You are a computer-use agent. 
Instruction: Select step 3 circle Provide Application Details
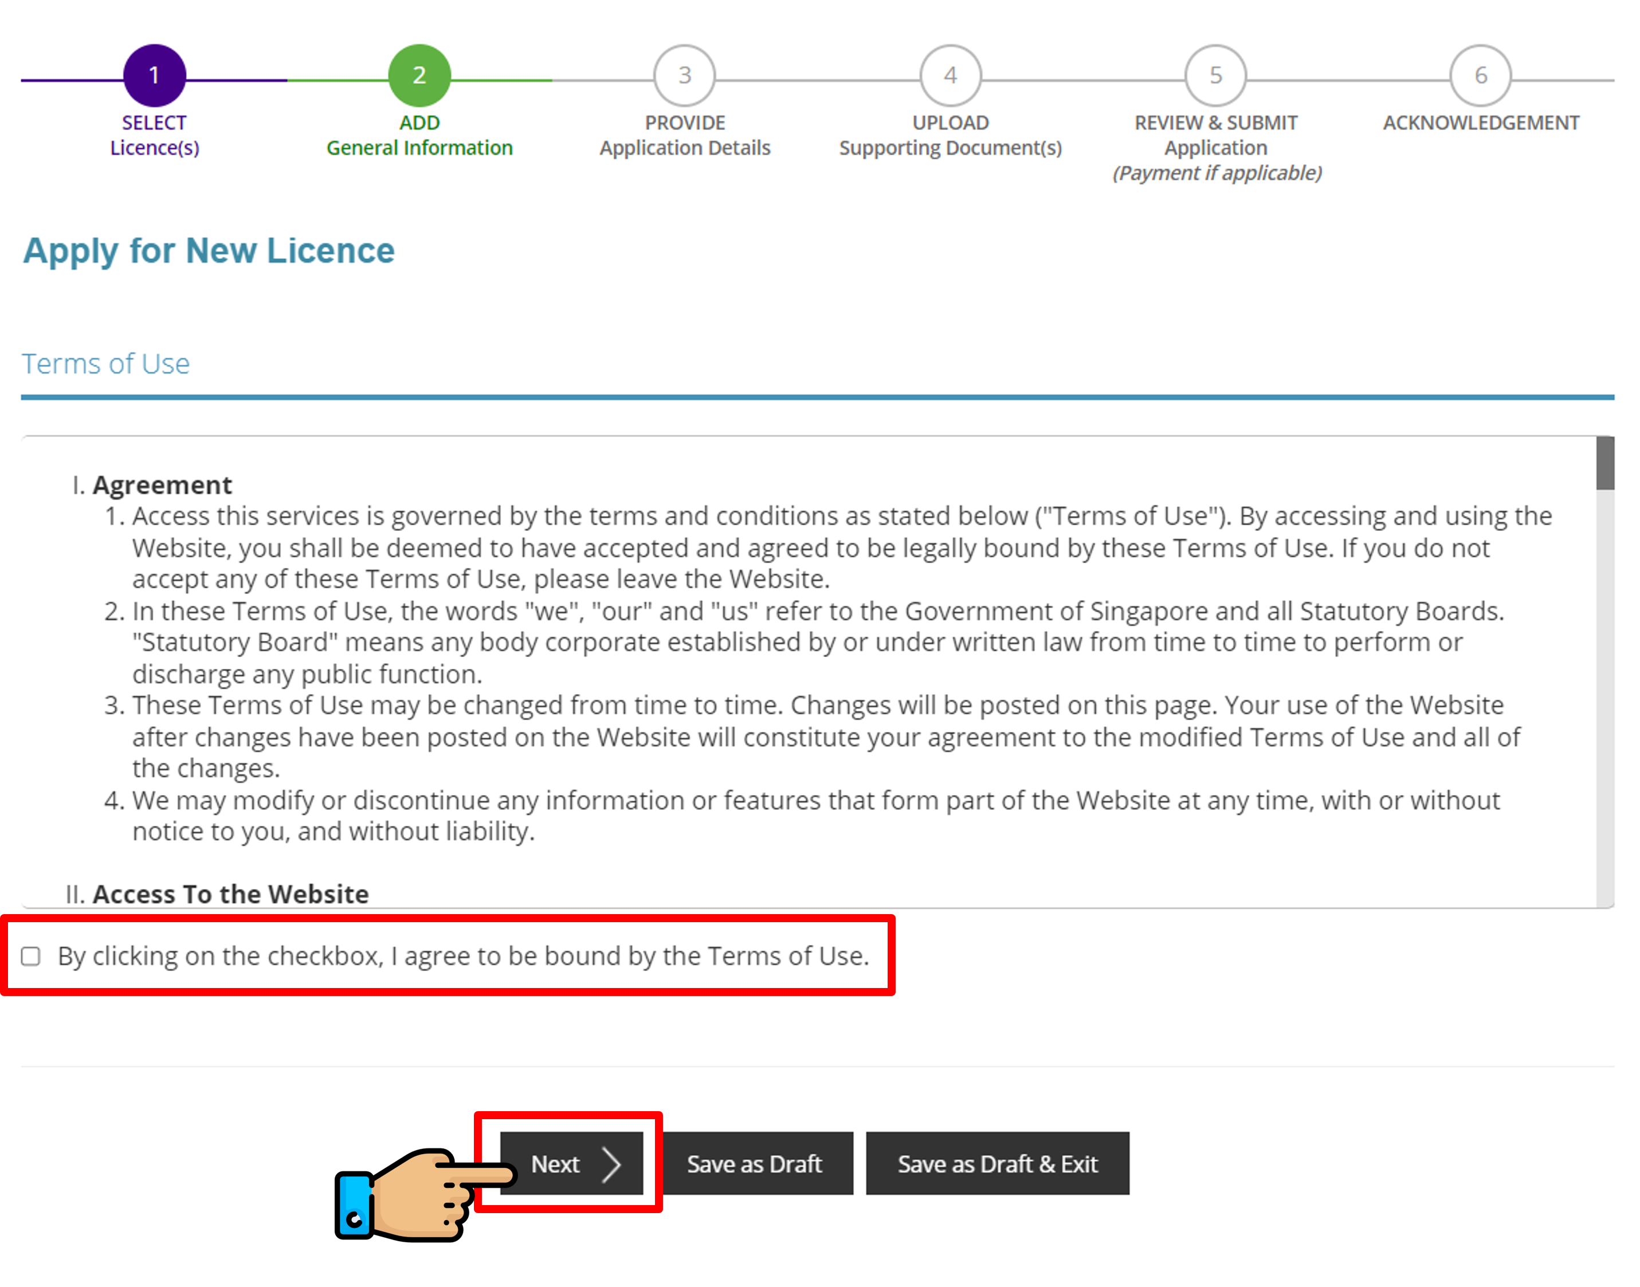684,76
